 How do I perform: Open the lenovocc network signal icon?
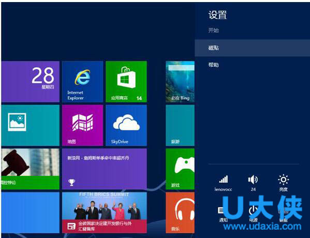(x=224, y=183)
